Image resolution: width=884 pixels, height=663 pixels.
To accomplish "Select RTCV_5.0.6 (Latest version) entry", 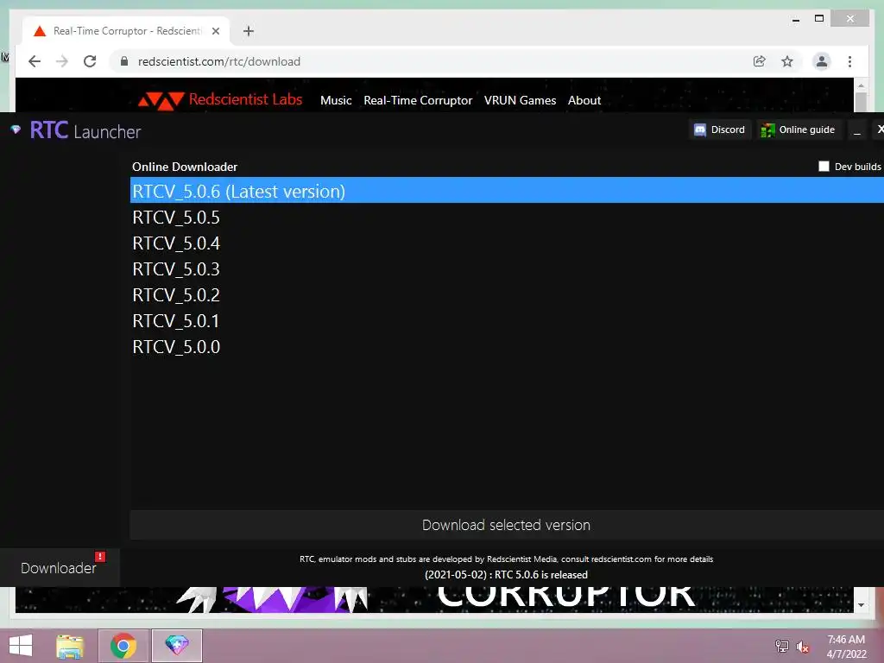I will coord(507,191).
